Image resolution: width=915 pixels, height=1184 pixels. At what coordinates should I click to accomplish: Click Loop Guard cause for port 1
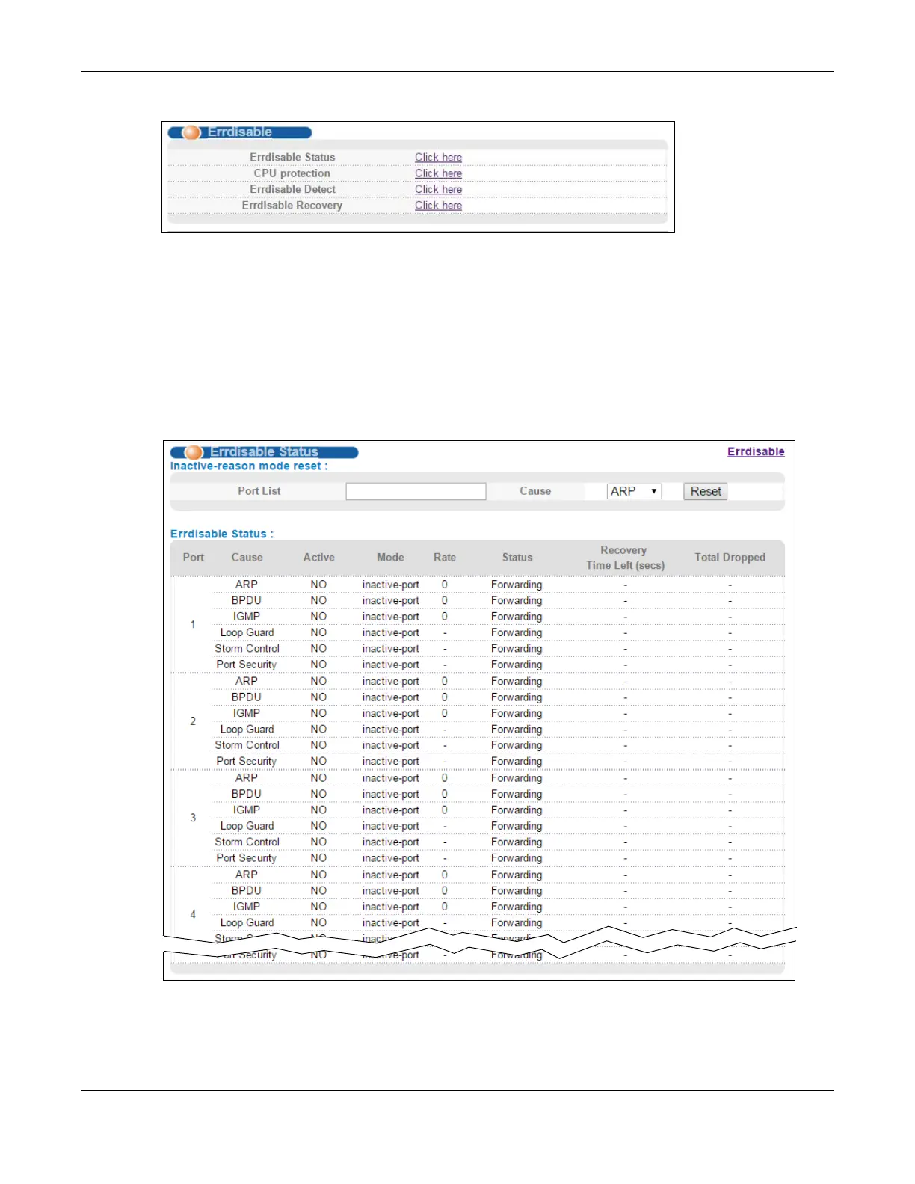[x=247, y=632]
